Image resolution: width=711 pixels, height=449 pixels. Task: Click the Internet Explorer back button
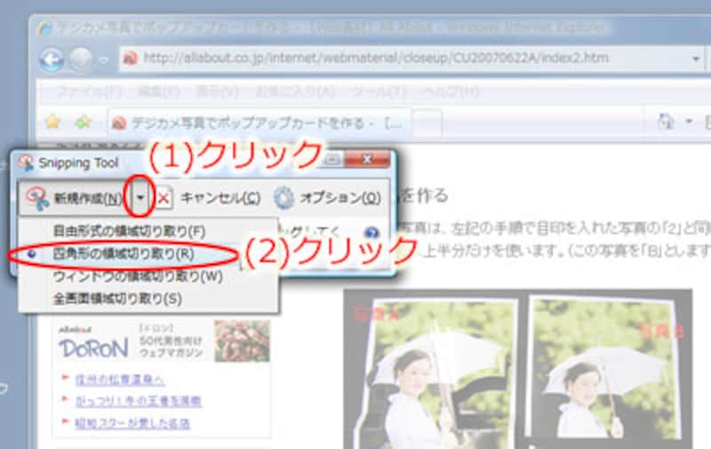[52, 59]
